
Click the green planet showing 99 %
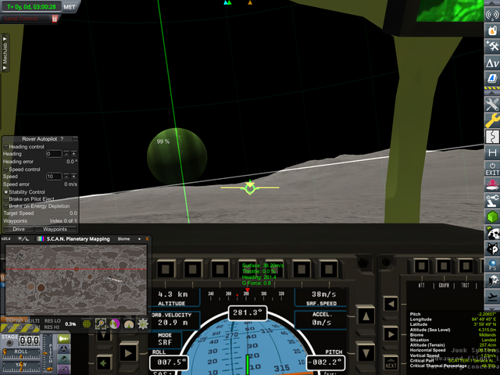click(x=177, y=156)
